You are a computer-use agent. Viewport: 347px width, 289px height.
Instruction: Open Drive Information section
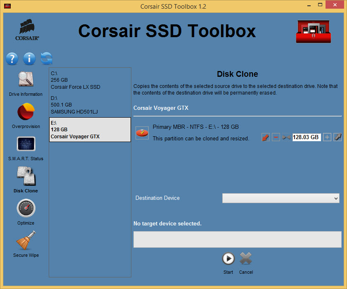coord(26,83)
